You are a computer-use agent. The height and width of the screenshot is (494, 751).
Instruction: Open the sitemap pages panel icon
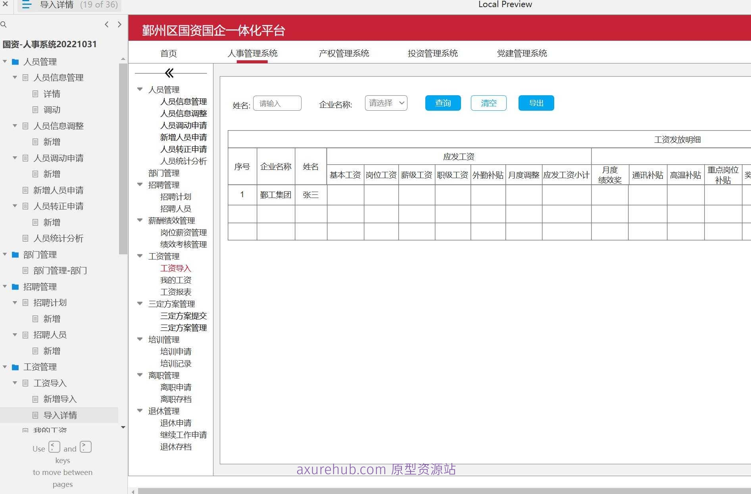(x=26, y=5)
